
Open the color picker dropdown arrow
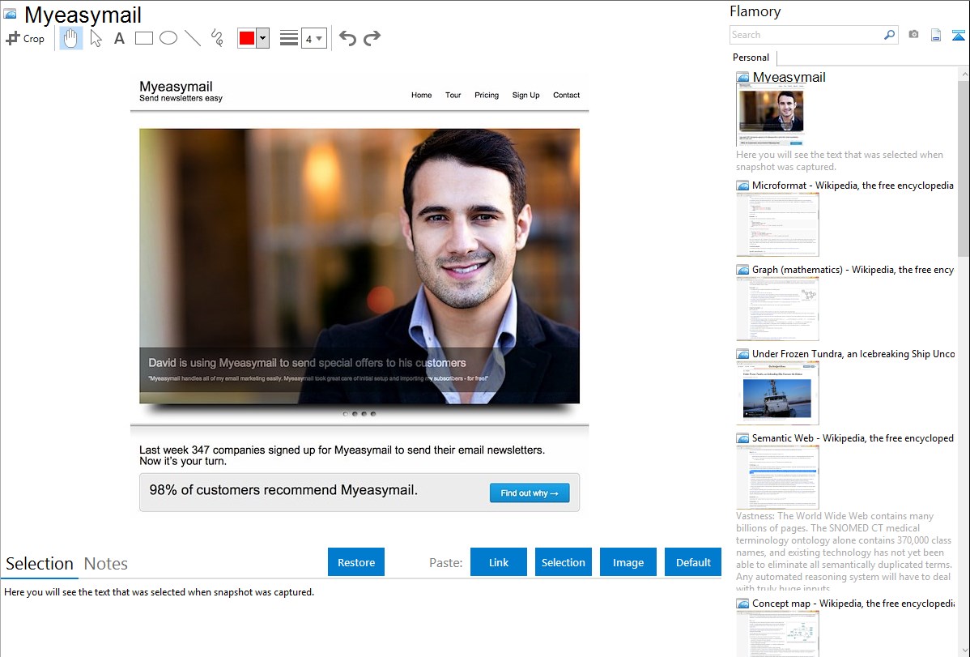[262, 38]
